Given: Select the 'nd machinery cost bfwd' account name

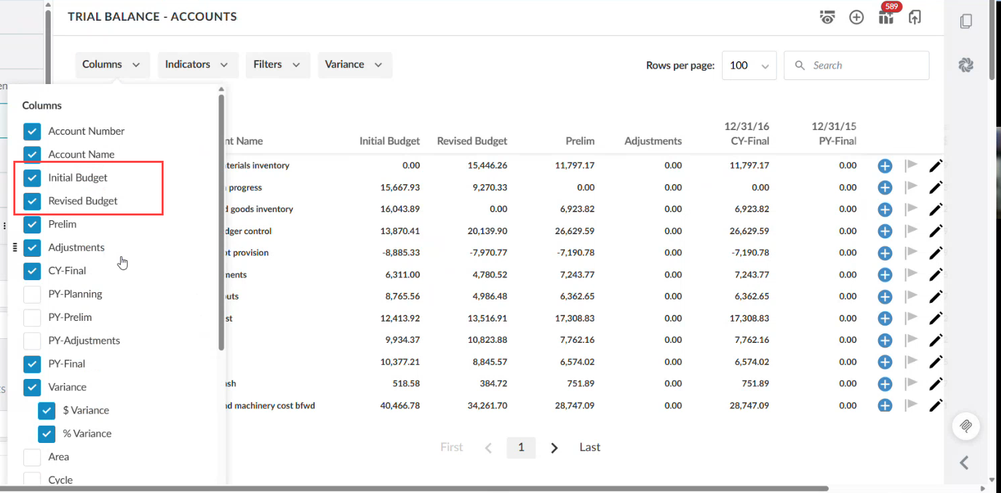Looking at the screenshot, I should coord(270,406).
